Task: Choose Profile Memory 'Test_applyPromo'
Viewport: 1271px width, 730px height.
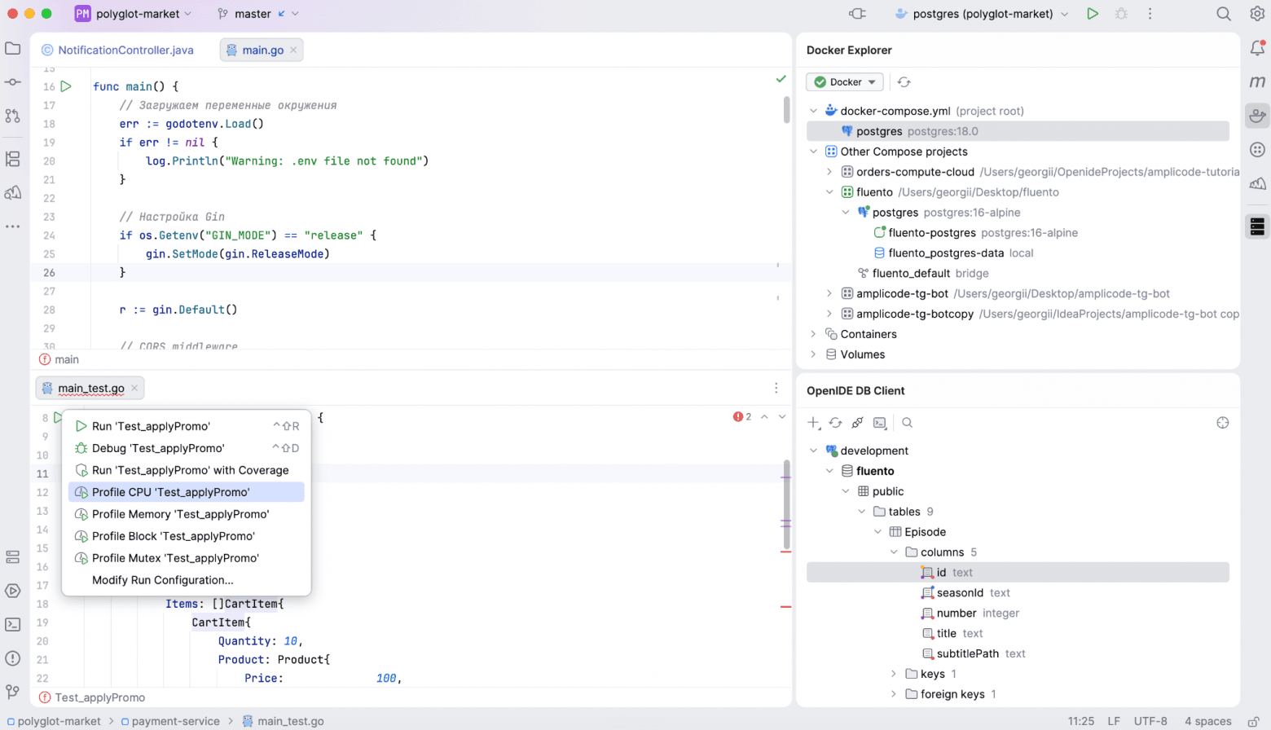Action: pyautogui.click(x=187, y=514)
